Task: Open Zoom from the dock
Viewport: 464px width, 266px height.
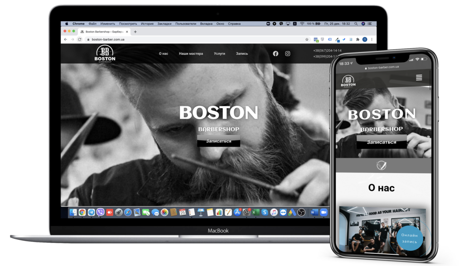Action: pos(324,212)
